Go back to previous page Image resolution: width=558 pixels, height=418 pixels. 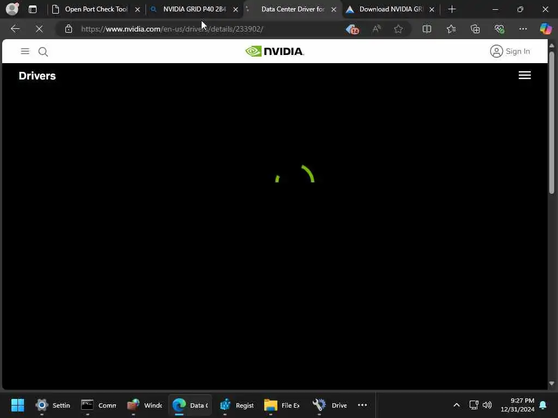point(15,29)
